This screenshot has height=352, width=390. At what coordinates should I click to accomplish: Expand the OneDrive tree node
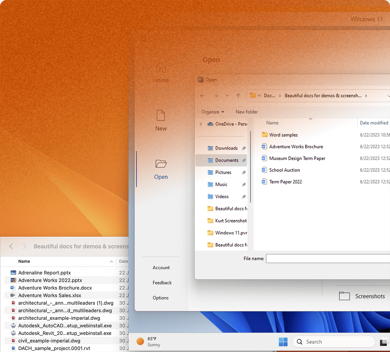tap(201, 124)
